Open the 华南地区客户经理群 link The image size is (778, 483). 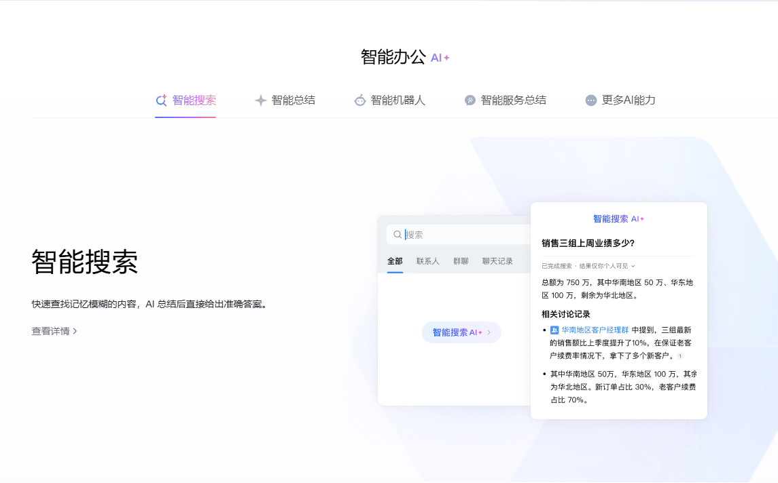tap(595, 330)
